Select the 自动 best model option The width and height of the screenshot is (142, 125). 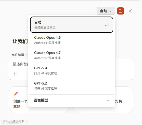coord(72,25)
